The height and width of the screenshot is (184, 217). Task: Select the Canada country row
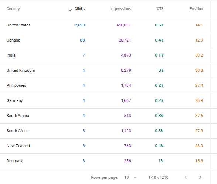coord(105,40)
